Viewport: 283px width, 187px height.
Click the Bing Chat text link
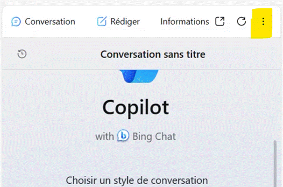(x=154, y=136)
